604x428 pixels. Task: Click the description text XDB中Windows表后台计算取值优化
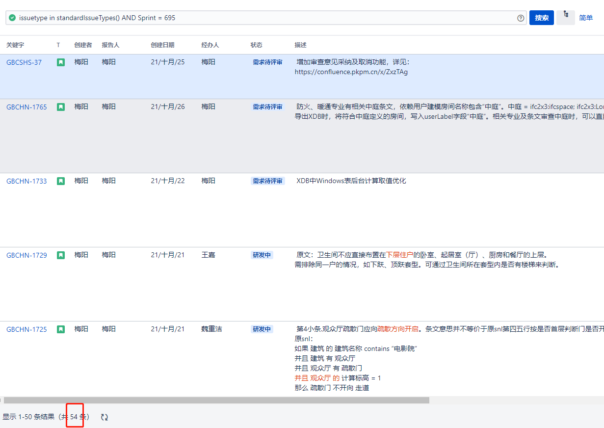[x=351, y=181]
